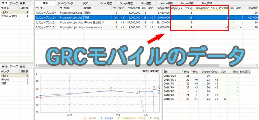This screenshot has height=120, width=259.
Task: Select the Yahoo履歴 tab
Action: 106,3
